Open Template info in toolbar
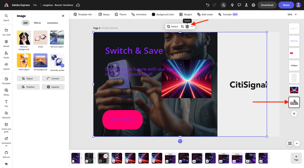 tap(83, 14)
